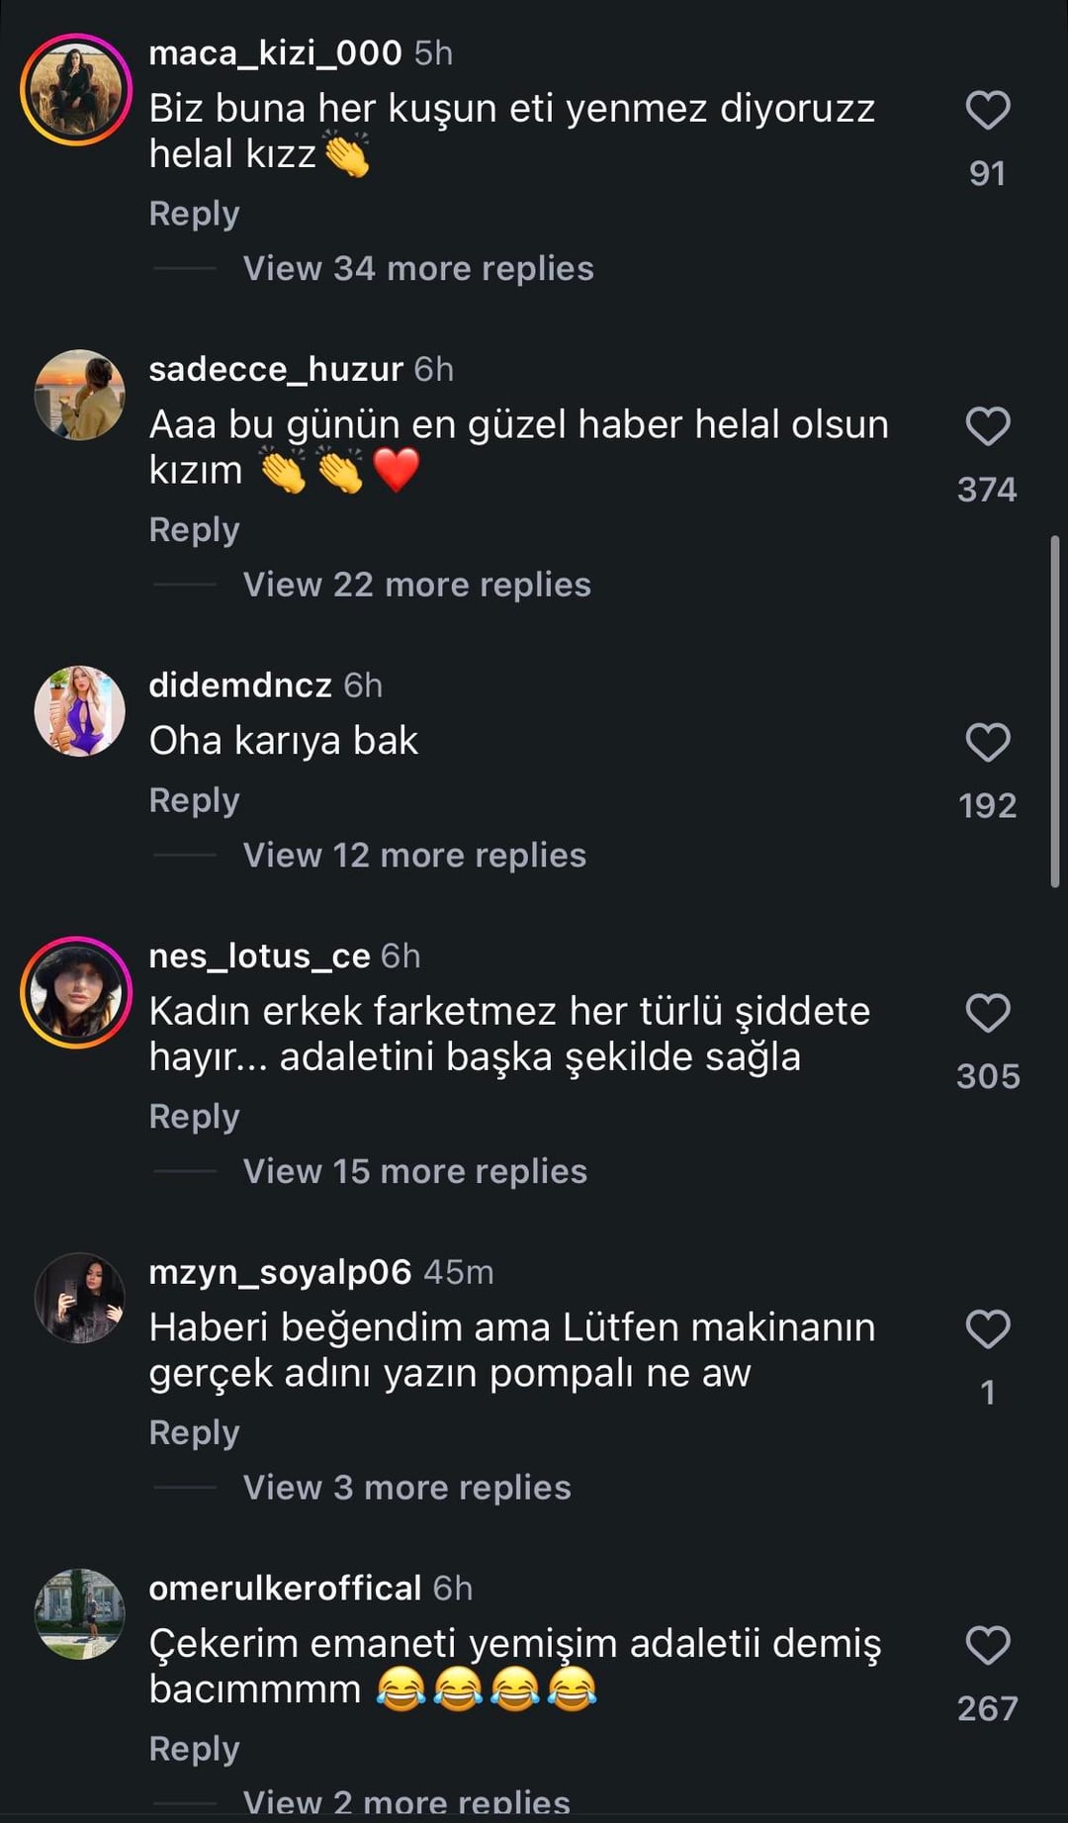Like maca_kizi_000's comment with the heart
1068x1823 pixels.
[x=987, y=111]
